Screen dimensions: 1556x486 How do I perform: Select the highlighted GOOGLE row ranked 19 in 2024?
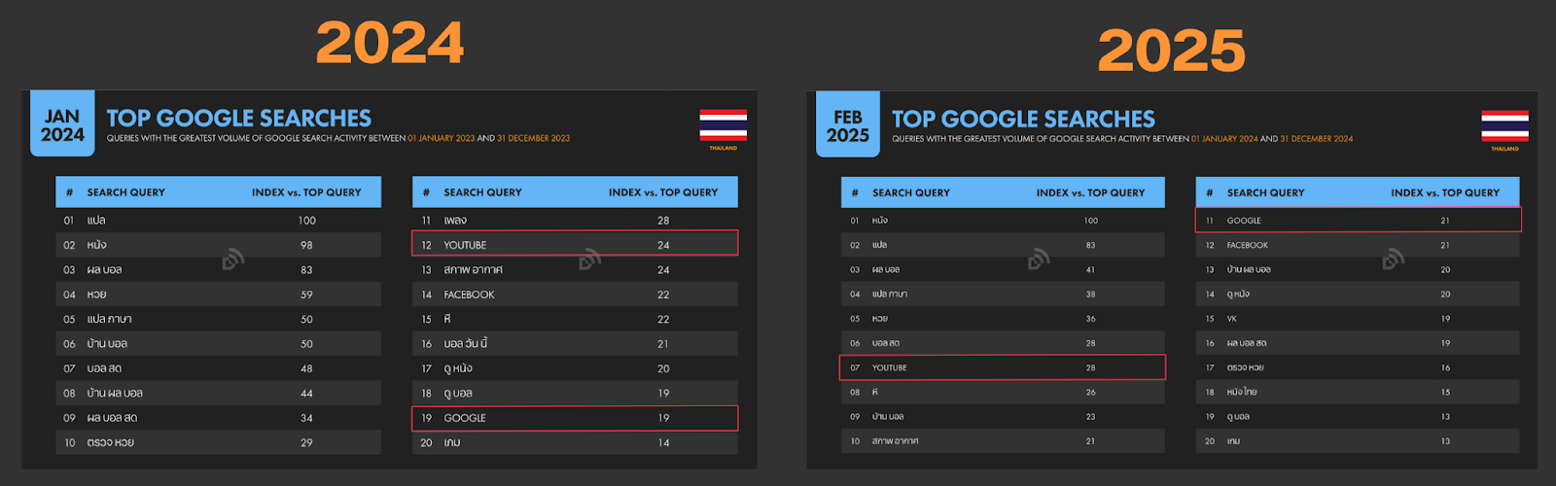(x=574, y=418)
